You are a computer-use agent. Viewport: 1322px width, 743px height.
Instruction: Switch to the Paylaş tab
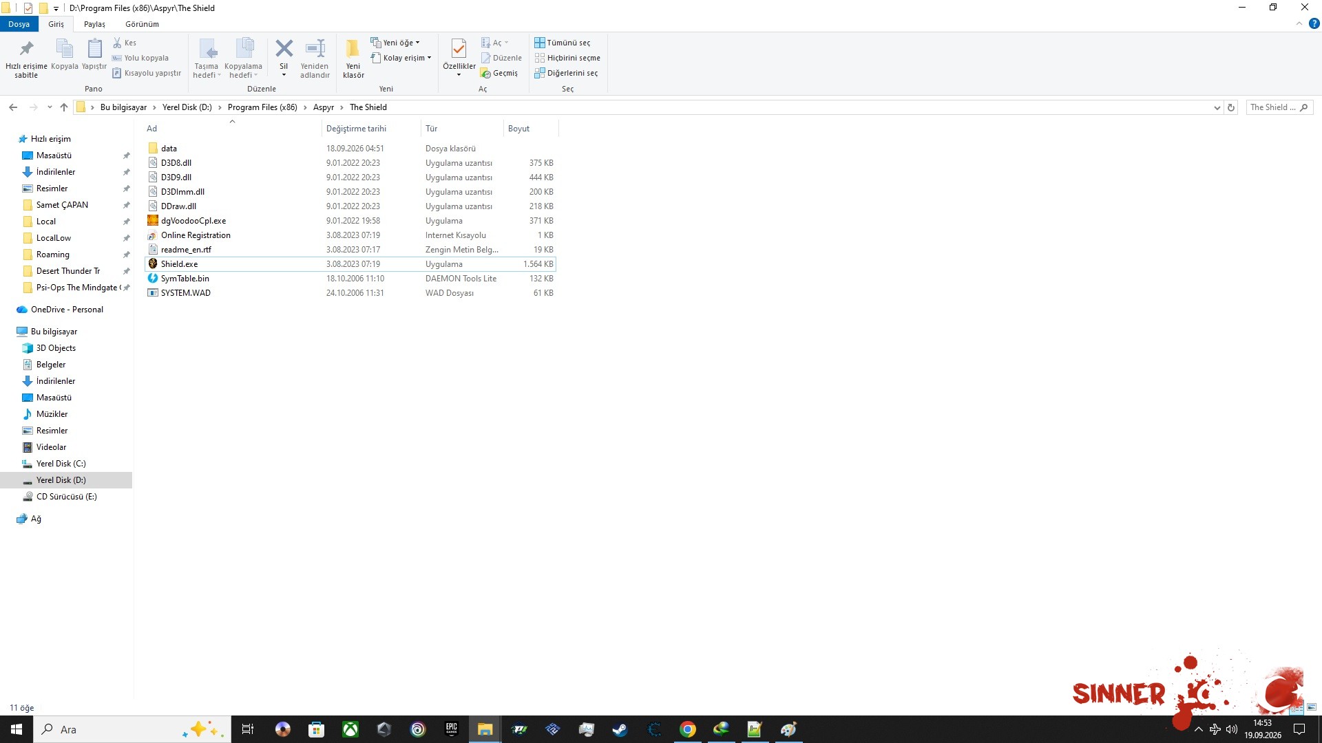click(94, 24)
